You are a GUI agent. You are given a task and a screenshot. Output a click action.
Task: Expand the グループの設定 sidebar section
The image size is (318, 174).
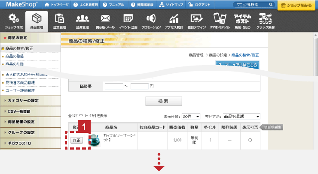(x=30, y=132)
